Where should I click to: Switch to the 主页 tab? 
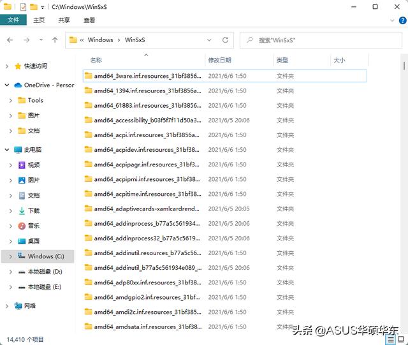39,20
